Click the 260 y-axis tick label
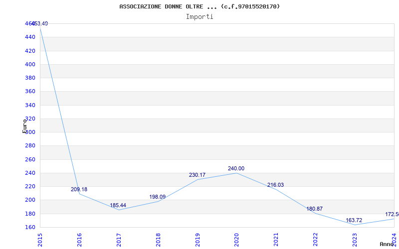This screenshot has height=249, width=399. pos(30,159)
